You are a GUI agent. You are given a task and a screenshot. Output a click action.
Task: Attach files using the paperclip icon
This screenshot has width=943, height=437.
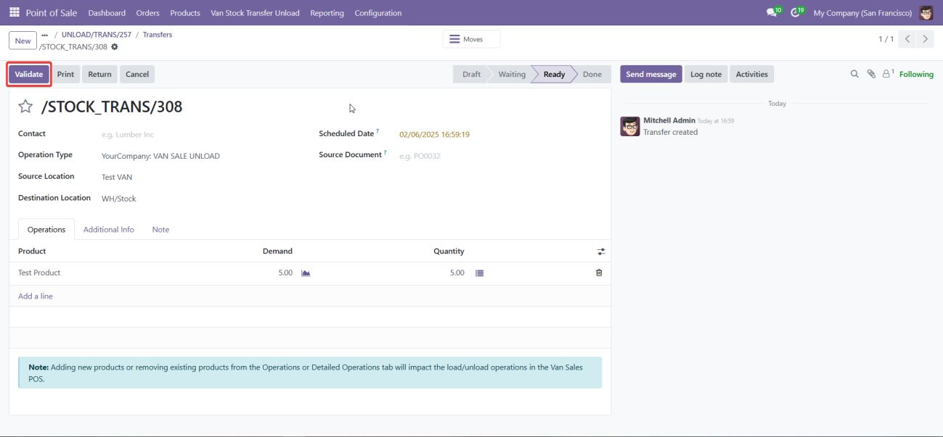pos(871,74)
